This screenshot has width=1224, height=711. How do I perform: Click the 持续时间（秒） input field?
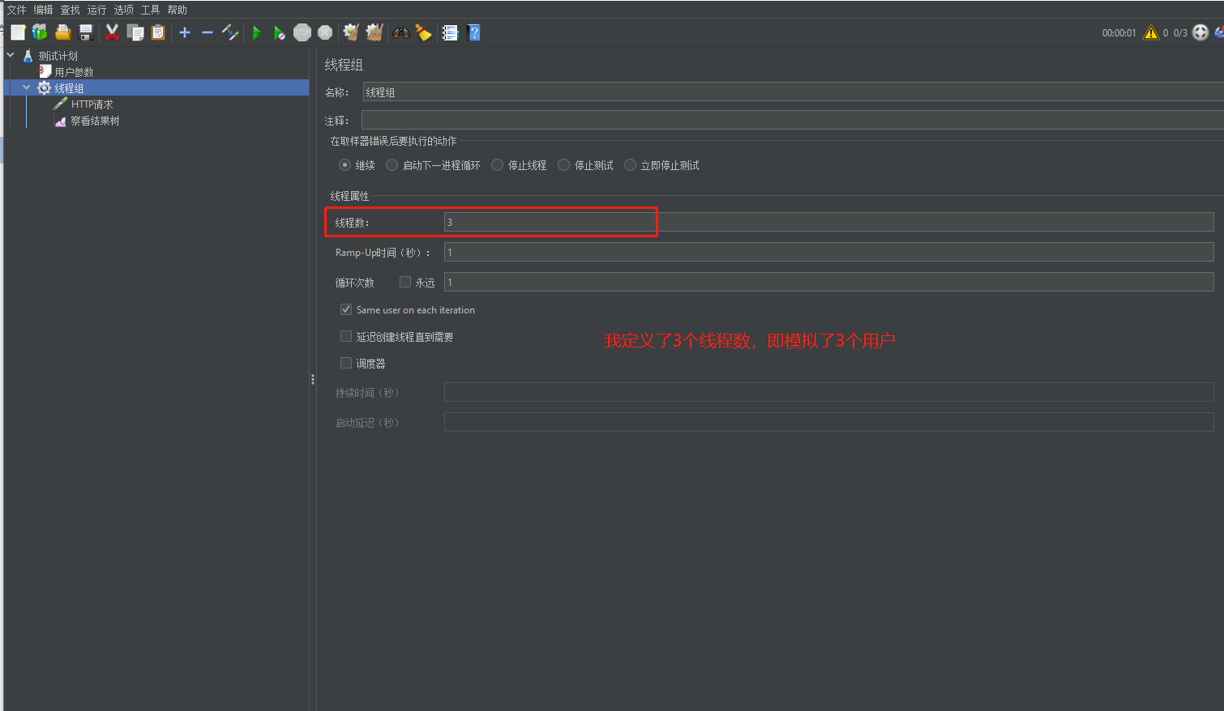[828, 392]
